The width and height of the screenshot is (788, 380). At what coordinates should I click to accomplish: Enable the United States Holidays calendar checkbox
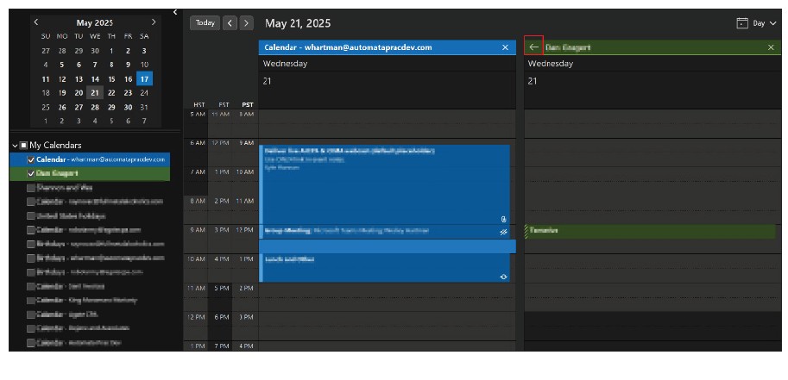tap(31, 215)
